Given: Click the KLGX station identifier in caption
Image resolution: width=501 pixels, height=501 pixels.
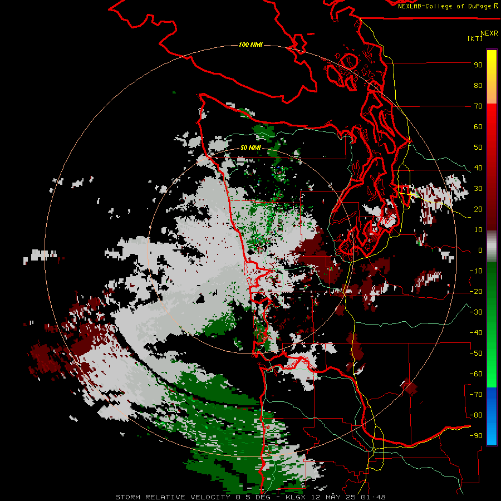Looking at the screenshot, I should coord(295,497).
